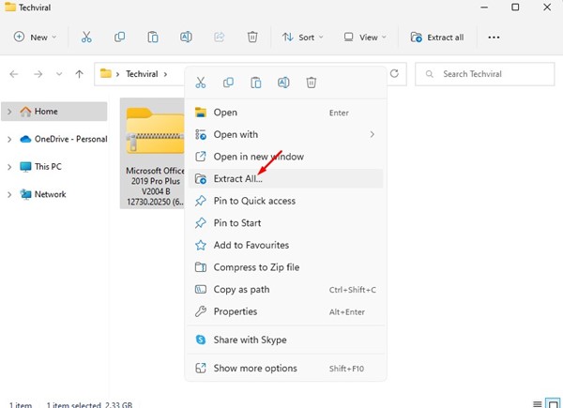Click the Rename icon in the context menu
Image resolution: width=563 pixels, height=408 pixels.
[x=283, y=83]
